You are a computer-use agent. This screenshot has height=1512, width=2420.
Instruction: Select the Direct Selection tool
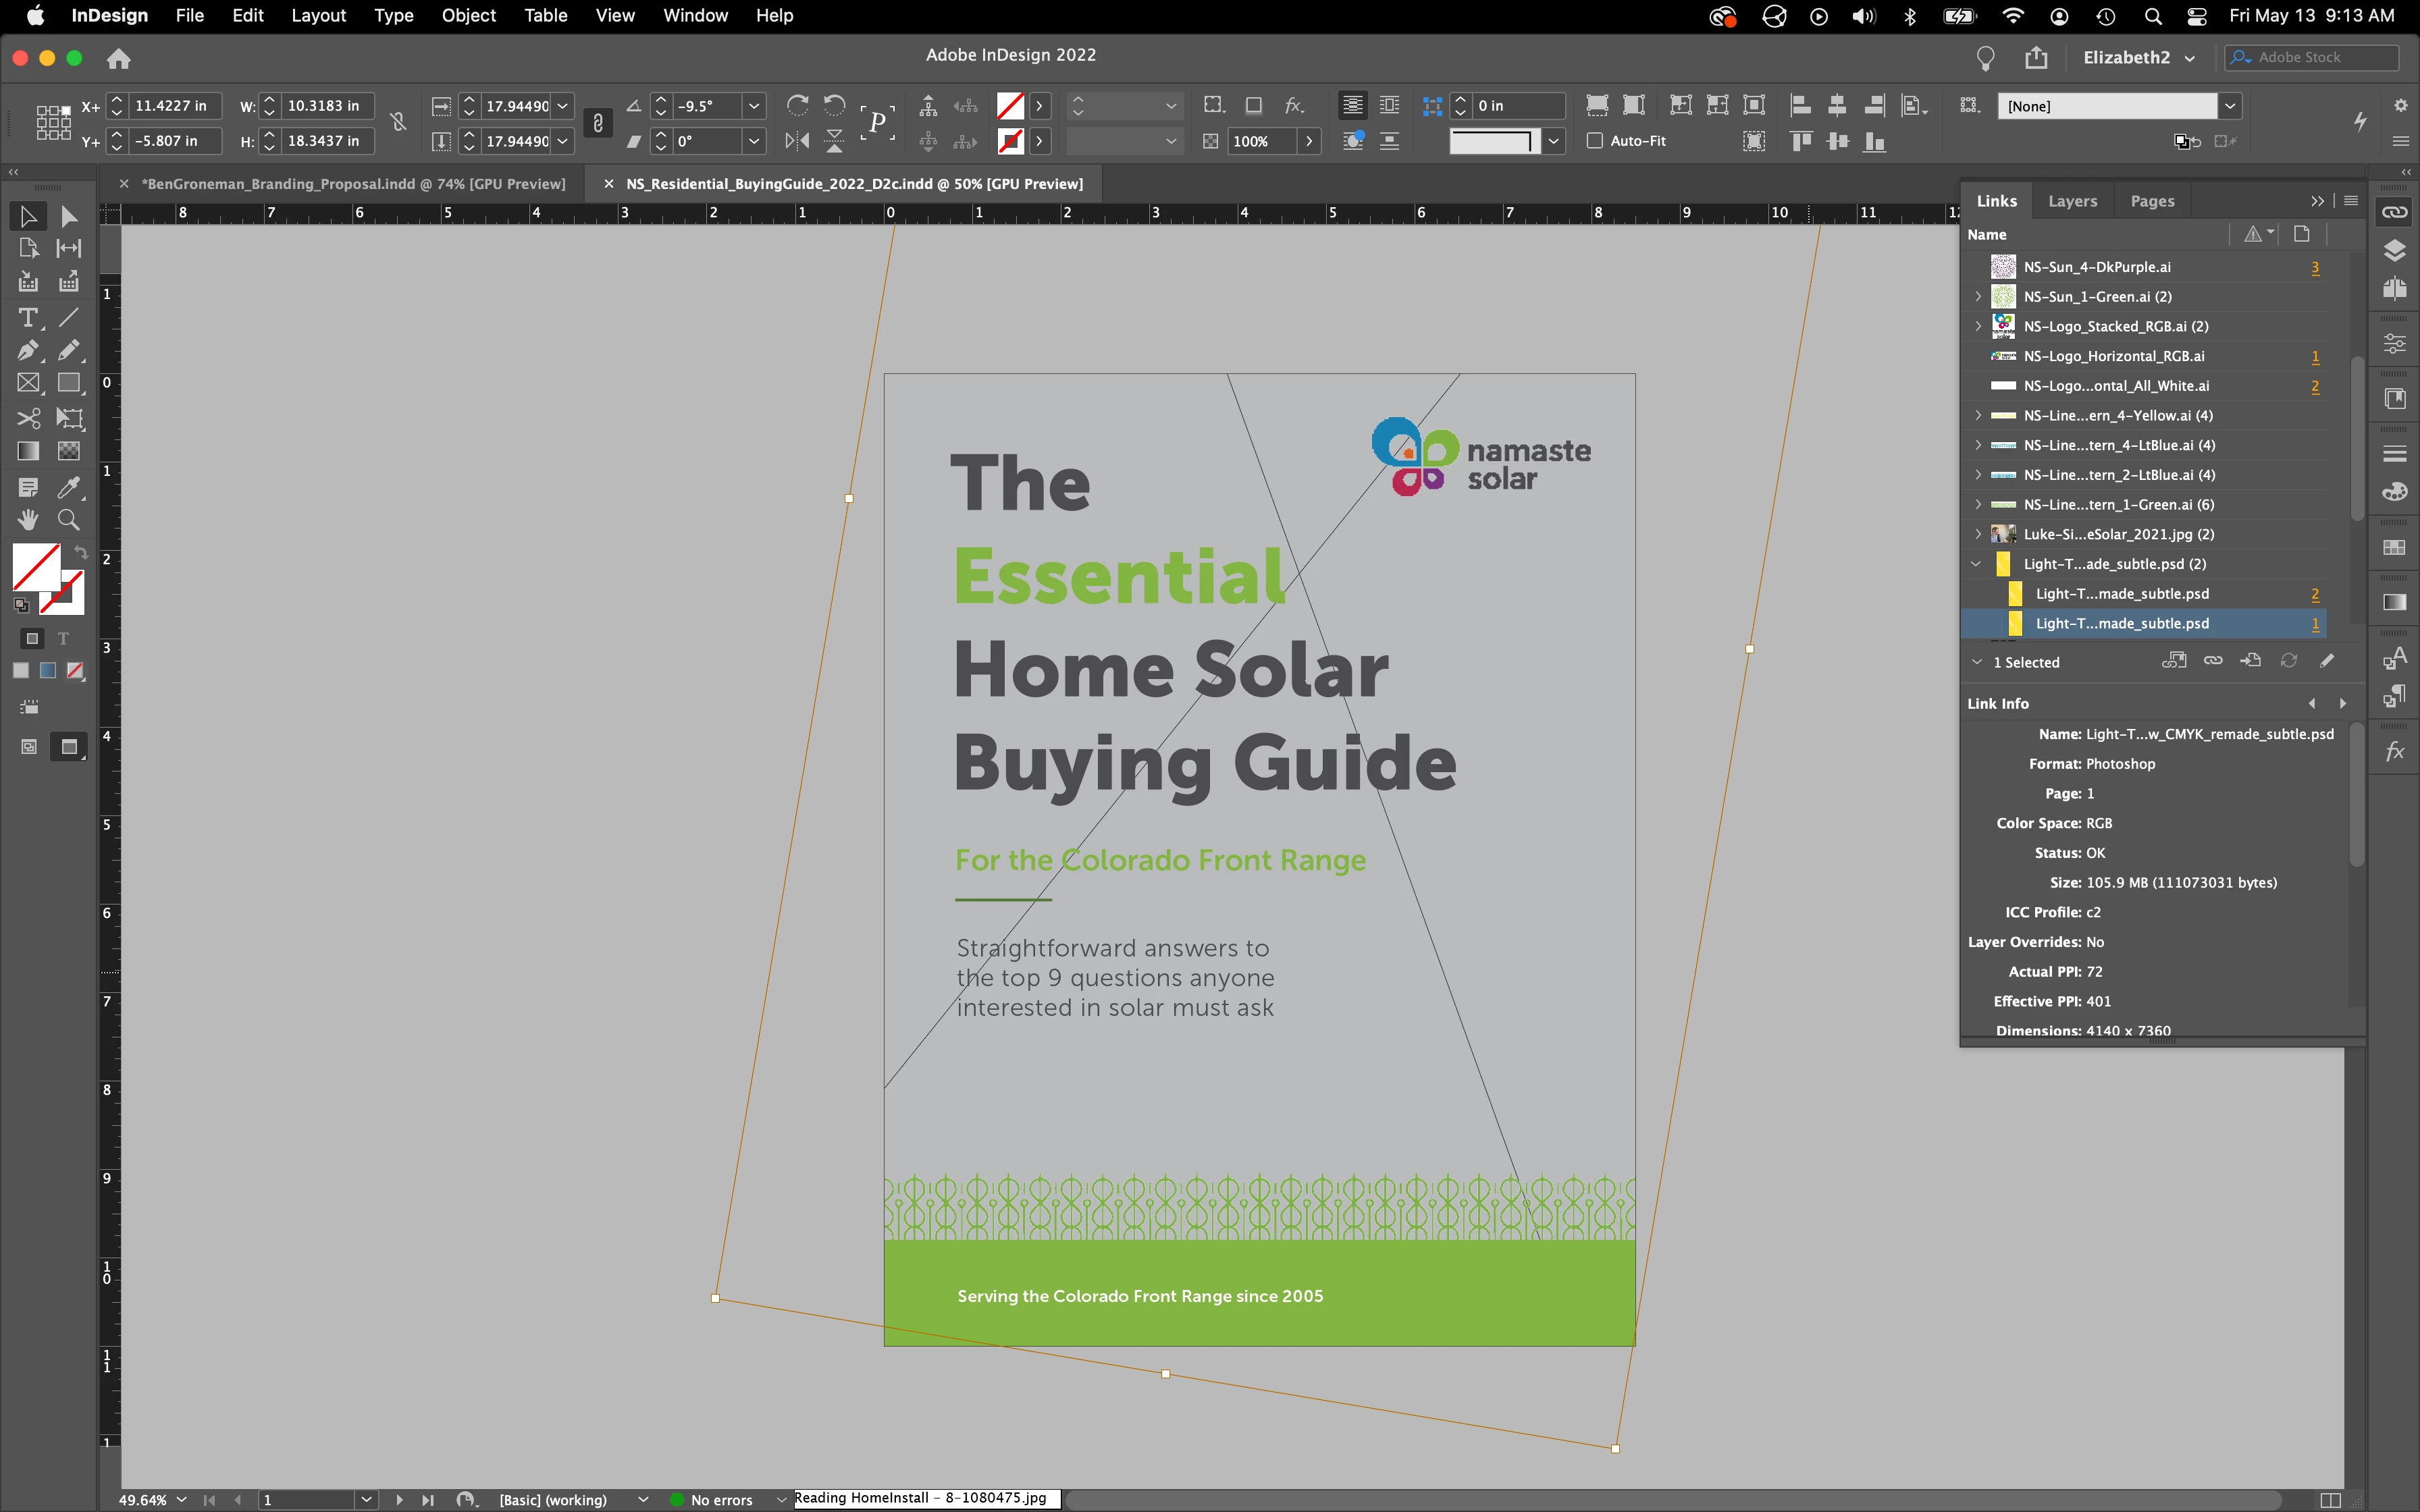pyautogui.click(x=68, y=216)
